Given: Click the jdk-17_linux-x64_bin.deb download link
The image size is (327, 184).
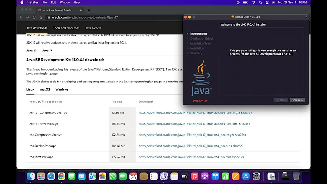Looking at the screenshot, I should pyautogui.click(x=184, y=146).
